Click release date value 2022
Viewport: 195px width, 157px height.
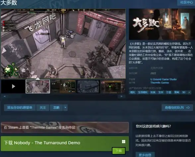153,73
